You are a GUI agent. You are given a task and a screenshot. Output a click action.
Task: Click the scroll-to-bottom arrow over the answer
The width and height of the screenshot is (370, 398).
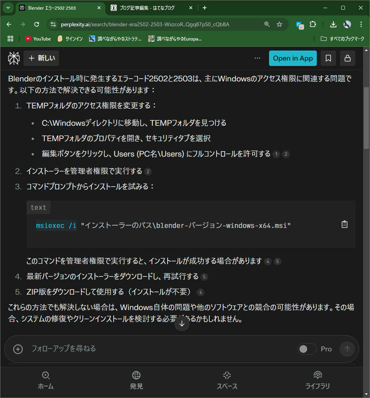182,323
